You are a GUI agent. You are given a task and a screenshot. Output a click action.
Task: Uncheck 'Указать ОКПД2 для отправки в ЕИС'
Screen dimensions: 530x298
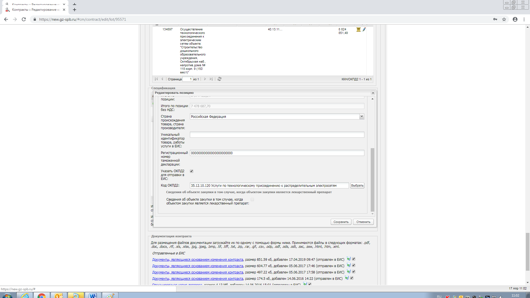(192, 171)
